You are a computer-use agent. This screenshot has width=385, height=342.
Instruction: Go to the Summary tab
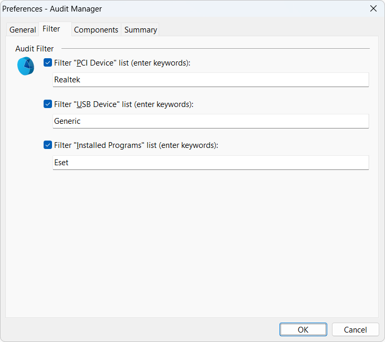pyautogui.click(x=140, y=30)
